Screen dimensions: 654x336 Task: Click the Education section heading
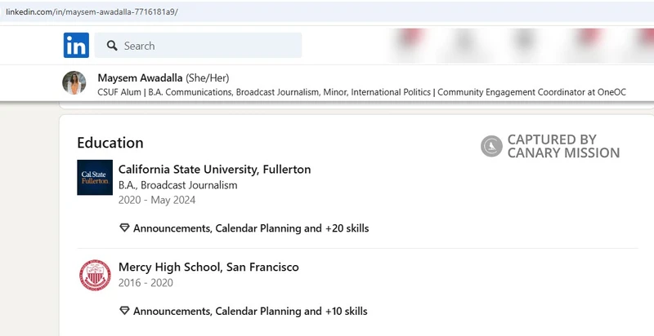[x=110, y=143]
